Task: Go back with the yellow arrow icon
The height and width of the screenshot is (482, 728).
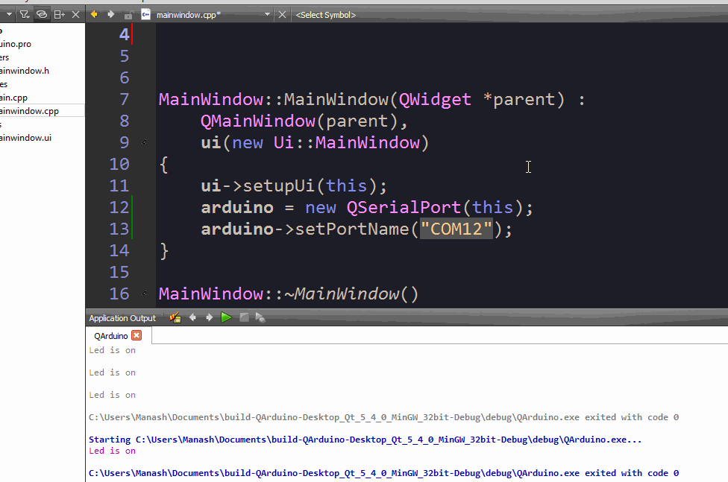Action: pos(95,14)
